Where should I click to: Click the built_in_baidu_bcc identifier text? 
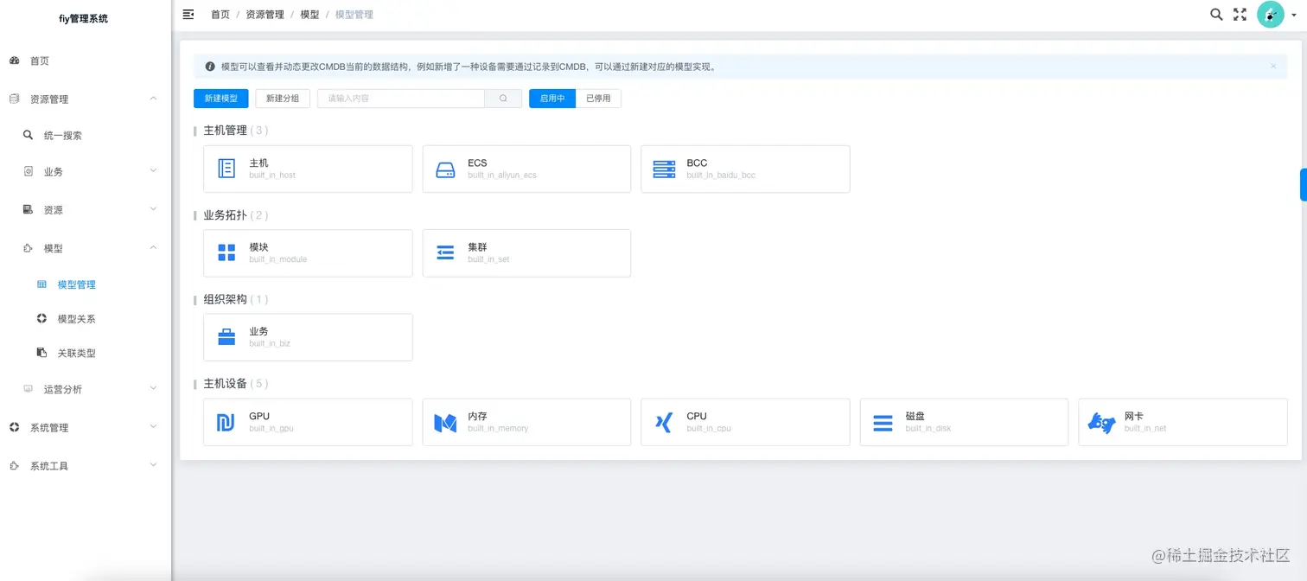tap(721, 176)
